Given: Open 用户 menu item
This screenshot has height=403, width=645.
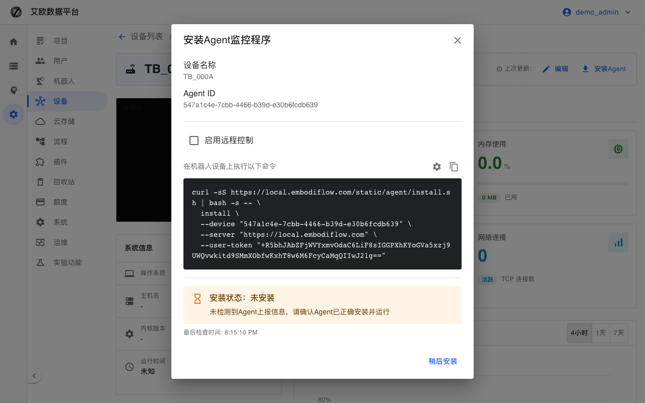Looking at the screenshot, I should tap(68, 61).
